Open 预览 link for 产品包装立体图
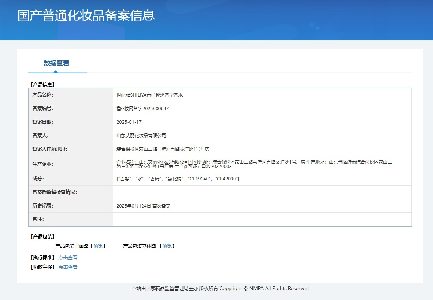 [x=167, y=246]
